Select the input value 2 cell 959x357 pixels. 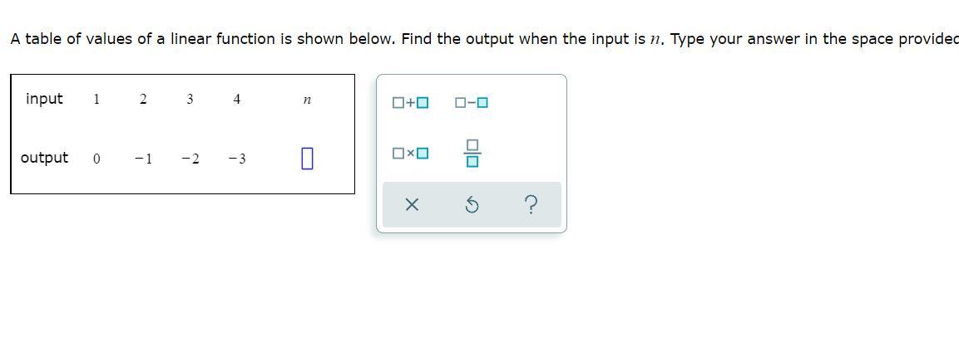point(143,100)
